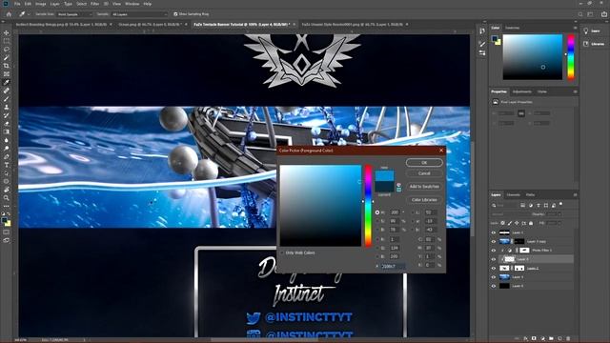This screenshot has width=610, height=343.
Task: Switch to the Adjustments tab
Action: pyautogui.click(x=521, y=91)
